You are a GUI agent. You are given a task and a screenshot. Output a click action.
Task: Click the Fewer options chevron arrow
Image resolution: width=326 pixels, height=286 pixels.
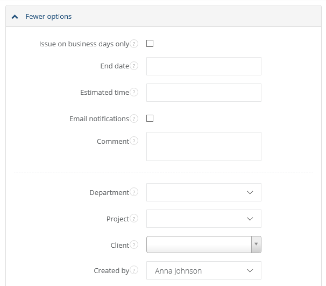(15, 17)
